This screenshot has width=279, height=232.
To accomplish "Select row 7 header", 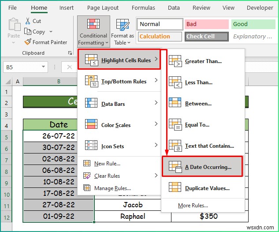I will (x=7, y=160).
